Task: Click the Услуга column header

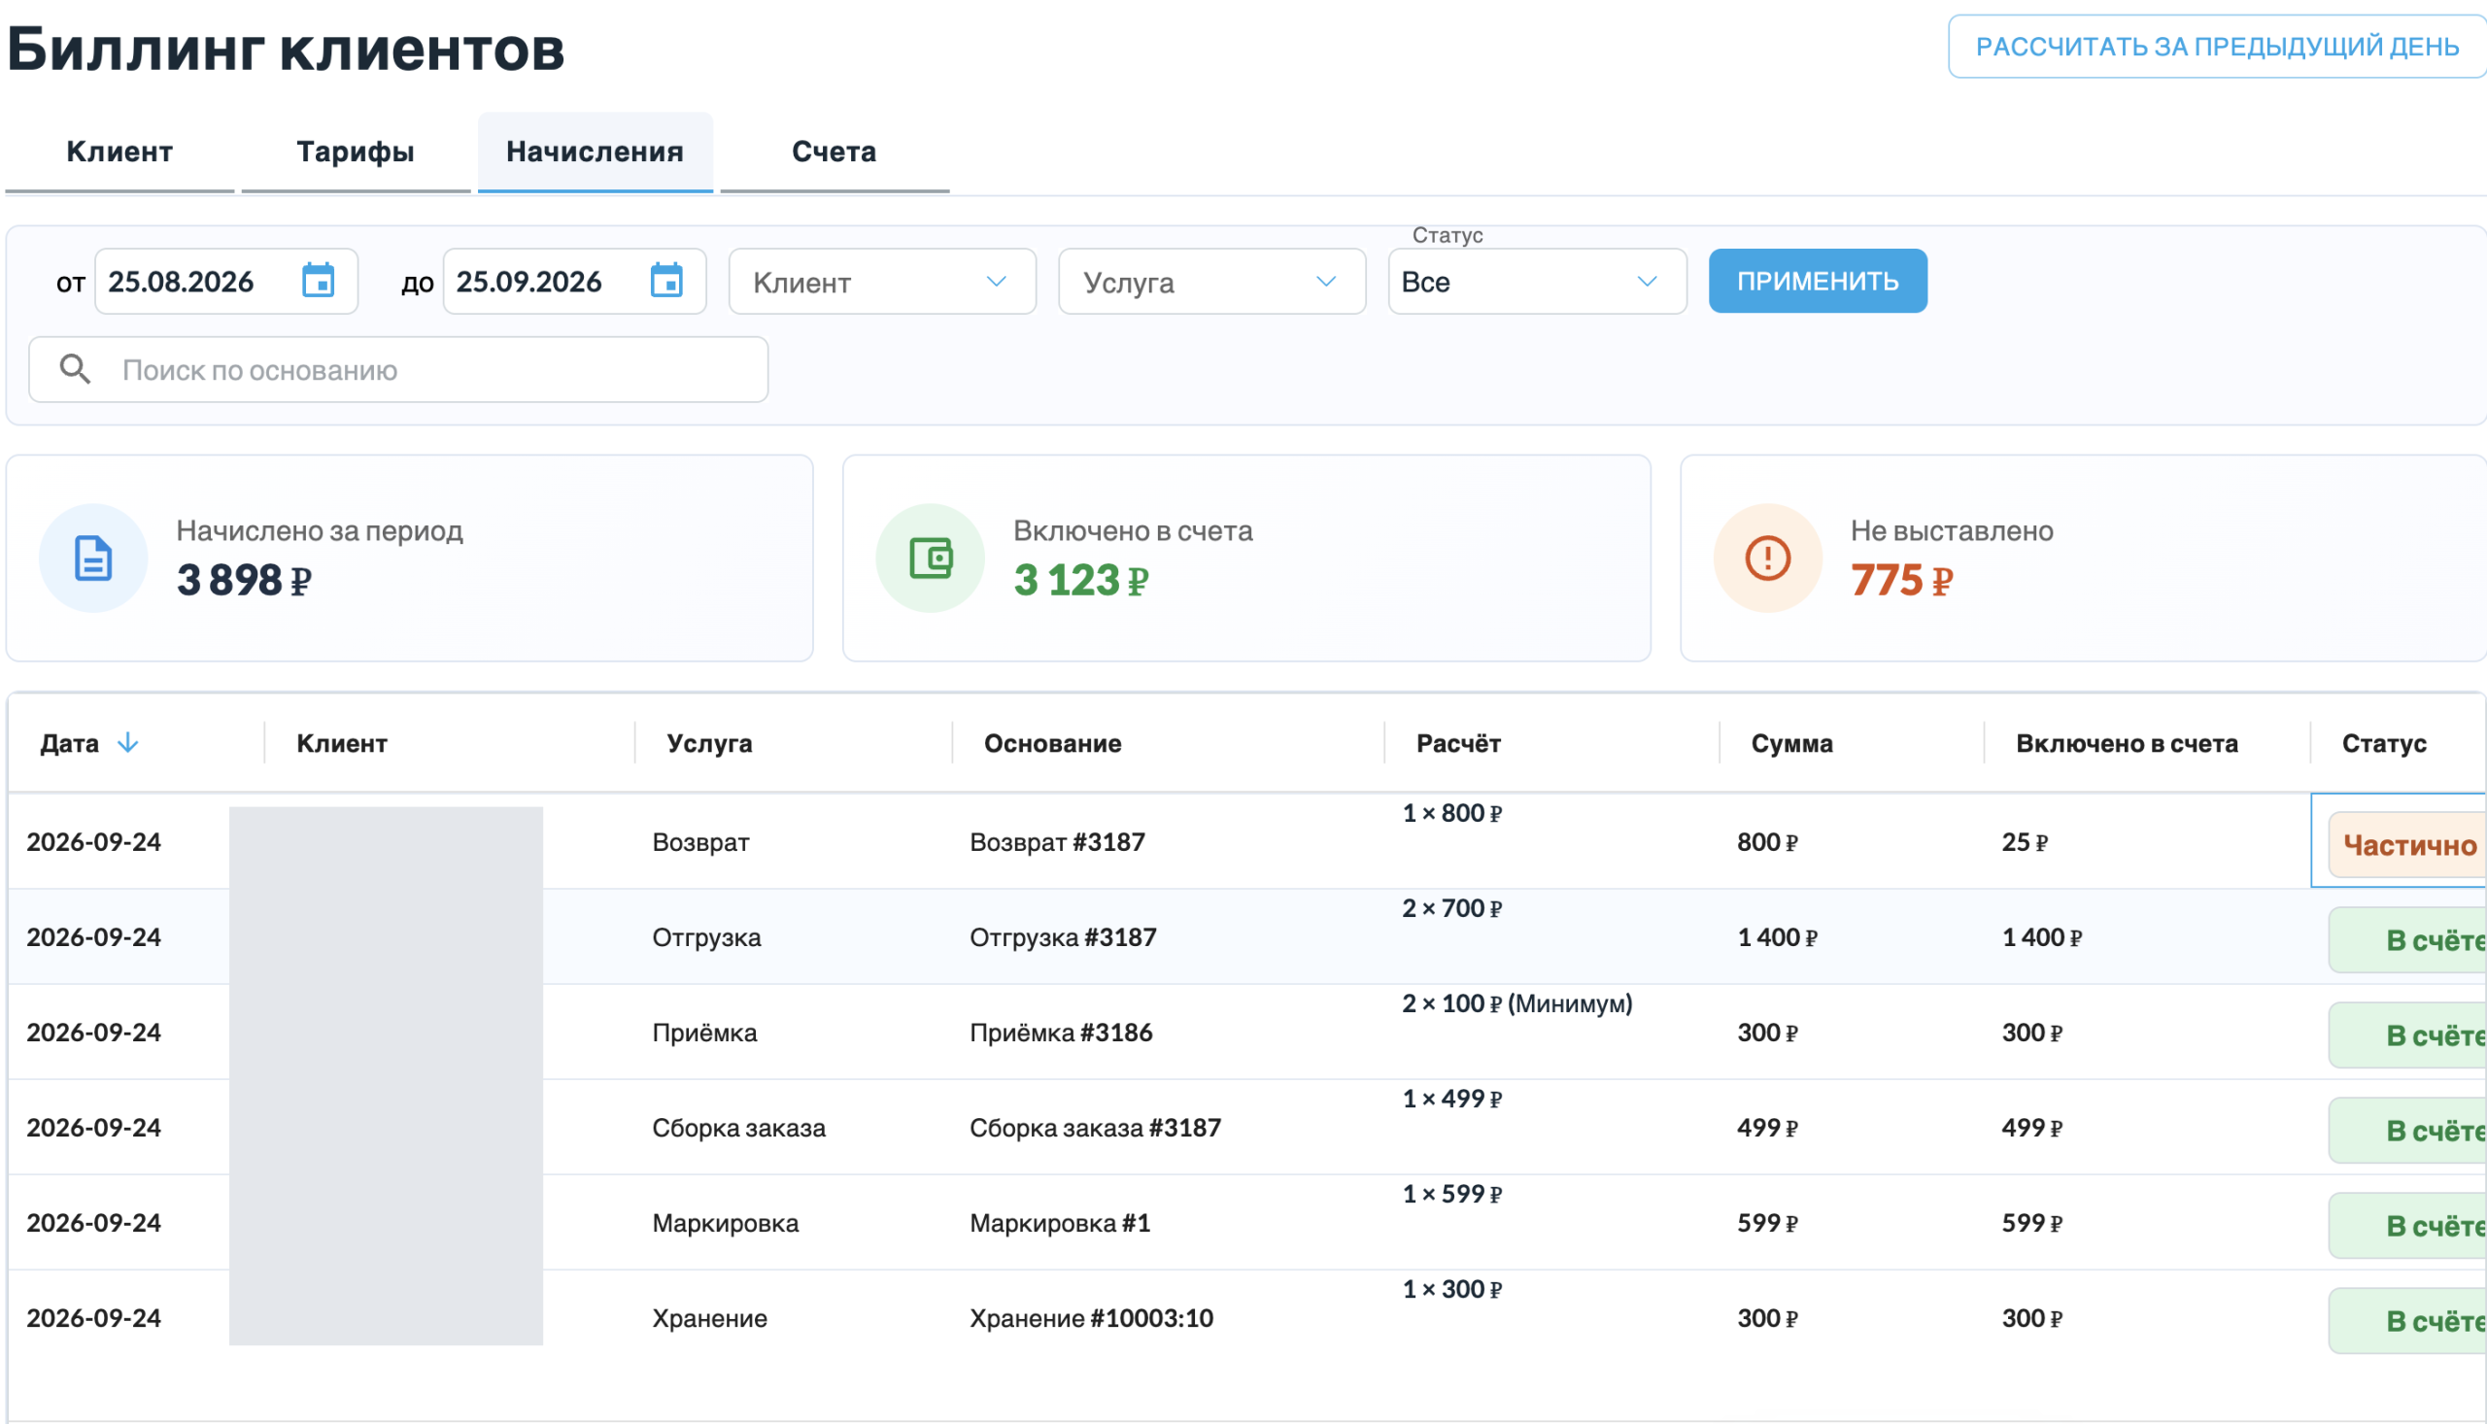Action: (709, 743)
